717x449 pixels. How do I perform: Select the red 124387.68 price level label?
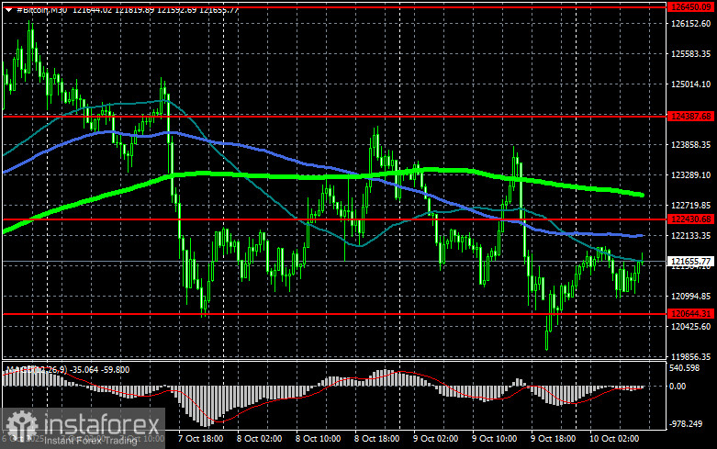(x=690, y=117)
